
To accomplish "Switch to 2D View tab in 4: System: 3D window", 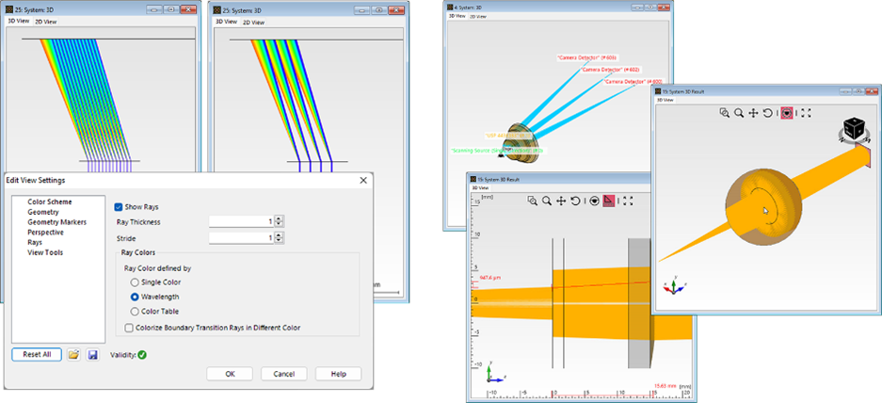I will 478,17.
